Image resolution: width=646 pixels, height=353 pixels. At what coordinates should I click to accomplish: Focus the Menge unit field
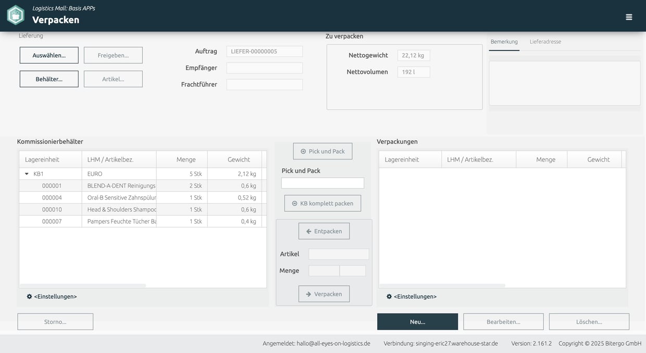pyautogui.click(x=353, y=271)
